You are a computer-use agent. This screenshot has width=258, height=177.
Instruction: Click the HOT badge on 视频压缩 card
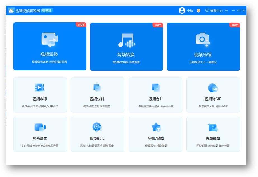[235, 25]
